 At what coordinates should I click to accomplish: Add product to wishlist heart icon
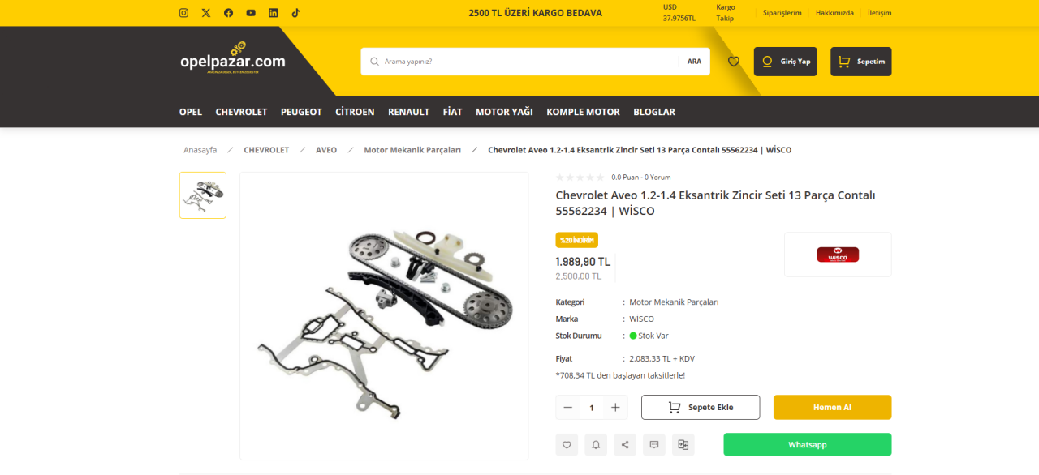point(567,444)
